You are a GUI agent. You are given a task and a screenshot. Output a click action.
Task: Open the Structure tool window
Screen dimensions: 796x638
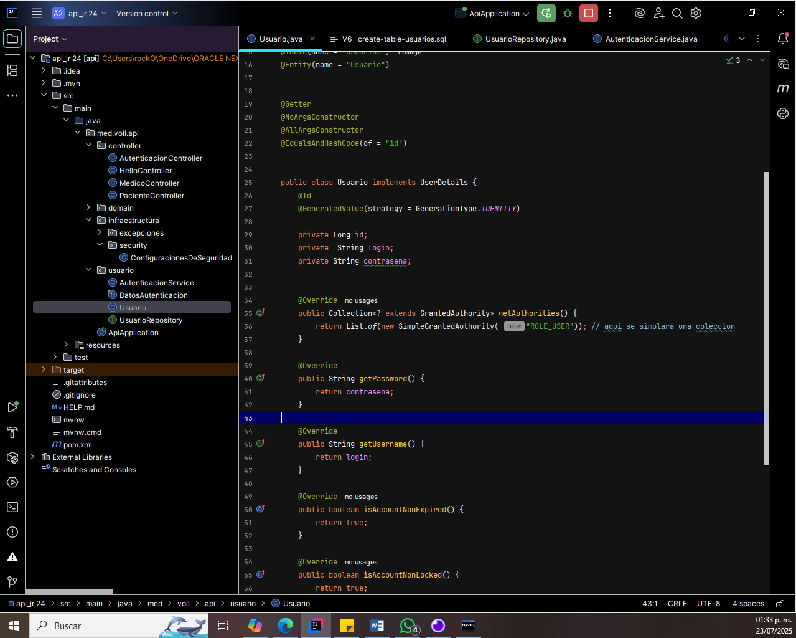tap(12, 70)
